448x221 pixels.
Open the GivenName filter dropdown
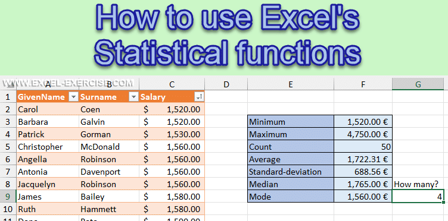click(74, 97)
